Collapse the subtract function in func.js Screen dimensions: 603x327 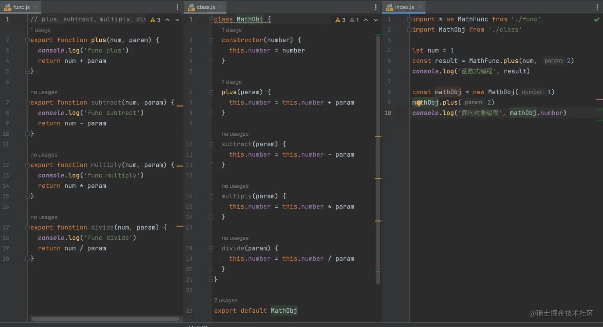point(28,103)
